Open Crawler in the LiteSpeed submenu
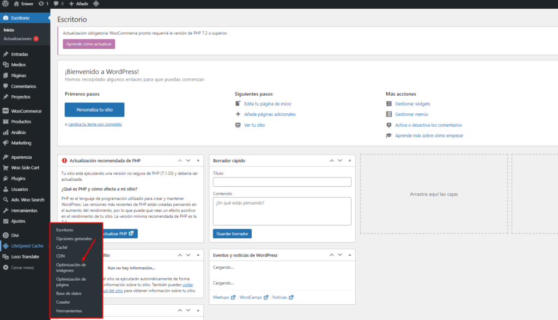The width and height of the screenshot is (558, 320). pos(63,302)
